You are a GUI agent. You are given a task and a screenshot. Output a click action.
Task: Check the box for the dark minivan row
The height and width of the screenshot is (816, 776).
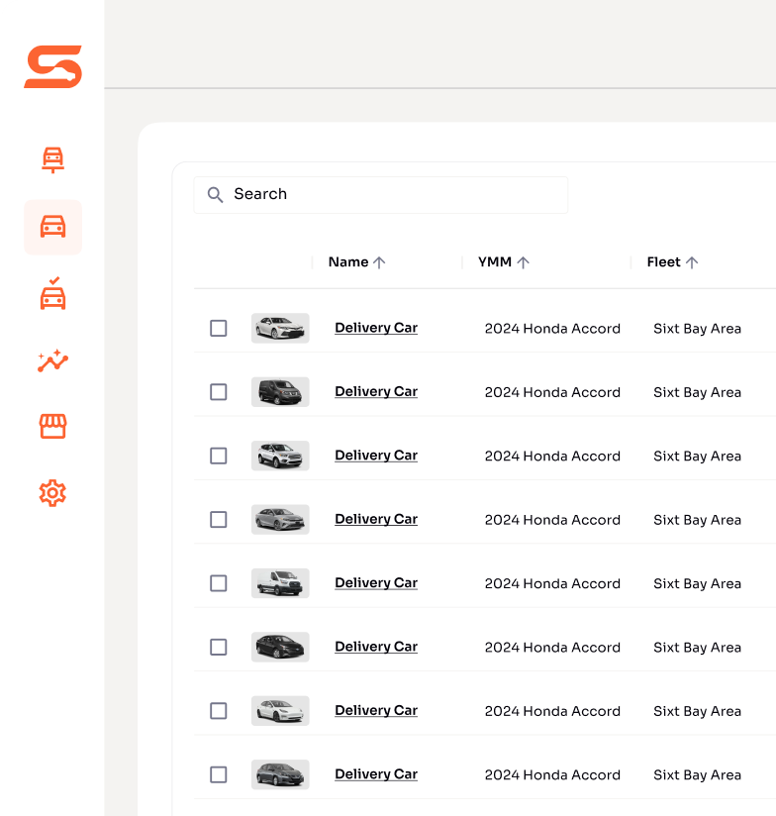click(x=219, y=392)
